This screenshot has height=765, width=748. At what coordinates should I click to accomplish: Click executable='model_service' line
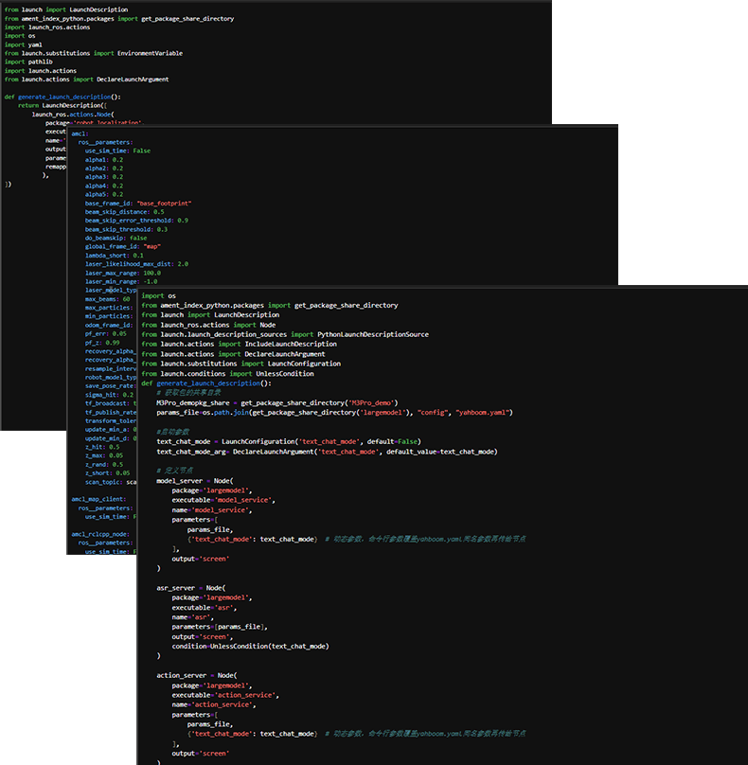tap(223, 500)
